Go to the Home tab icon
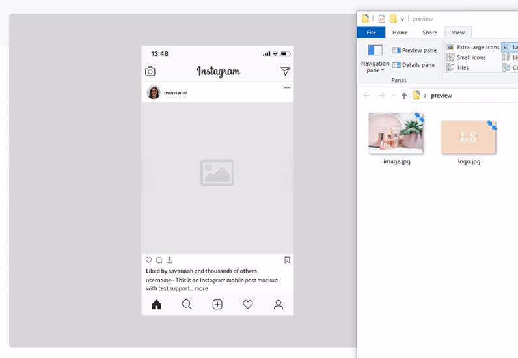 point(156,305)
